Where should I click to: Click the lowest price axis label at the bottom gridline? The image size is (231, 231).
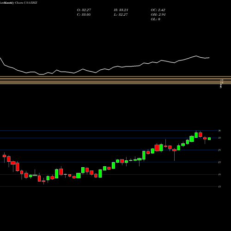coord(219,187)
